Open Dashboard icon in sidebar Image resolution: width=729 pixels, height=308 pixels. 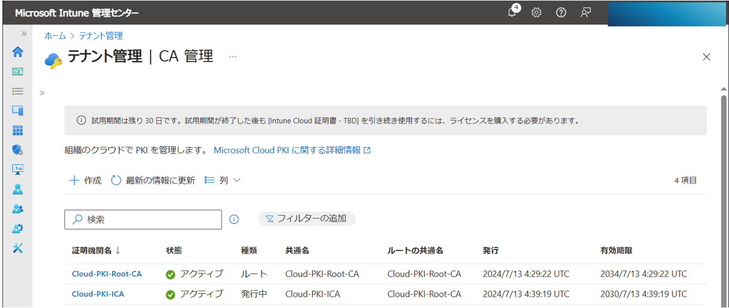pos(17,71)
